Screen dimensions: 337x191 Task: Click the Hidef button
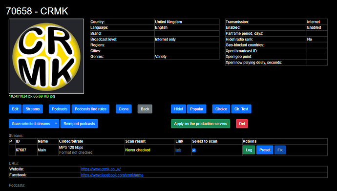point(178,109)
